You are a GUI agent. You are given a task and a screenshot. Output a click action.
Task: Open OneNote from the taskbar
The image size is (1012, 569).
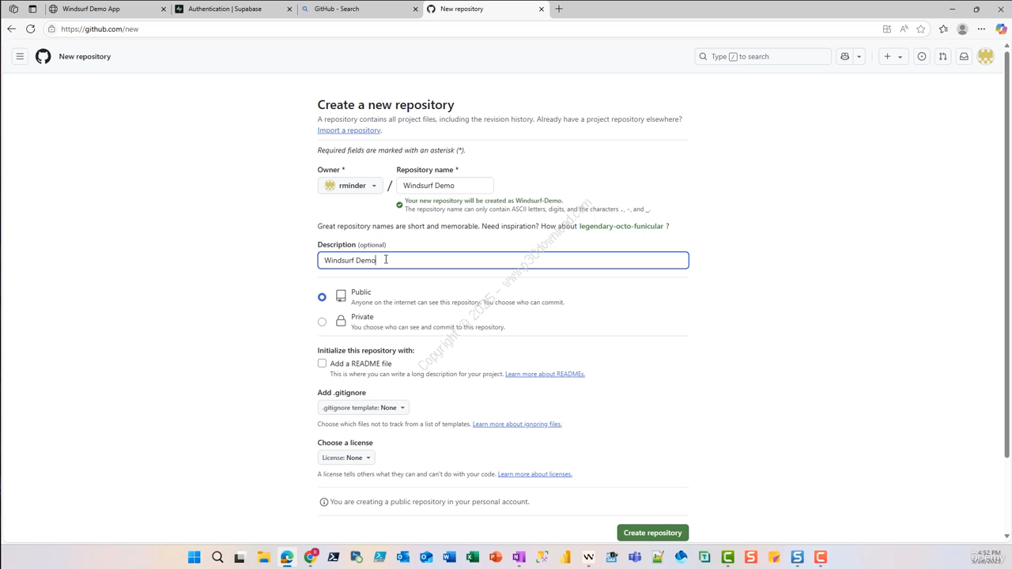[x=519, y=557]
